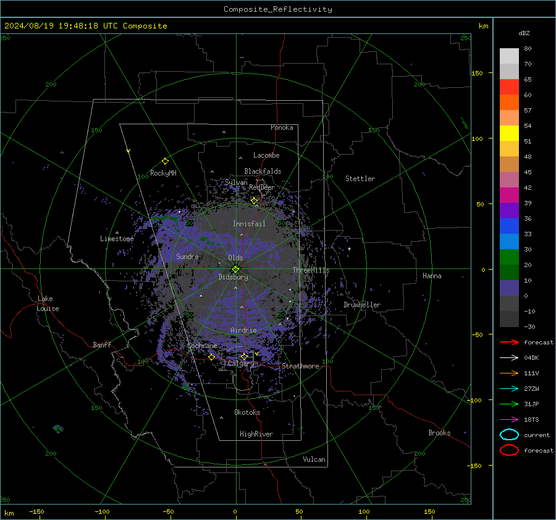The height and width of the screenshot is (520, 556).
Task: Click the Didsbury label near radar center
Action: tap(234, 277)
